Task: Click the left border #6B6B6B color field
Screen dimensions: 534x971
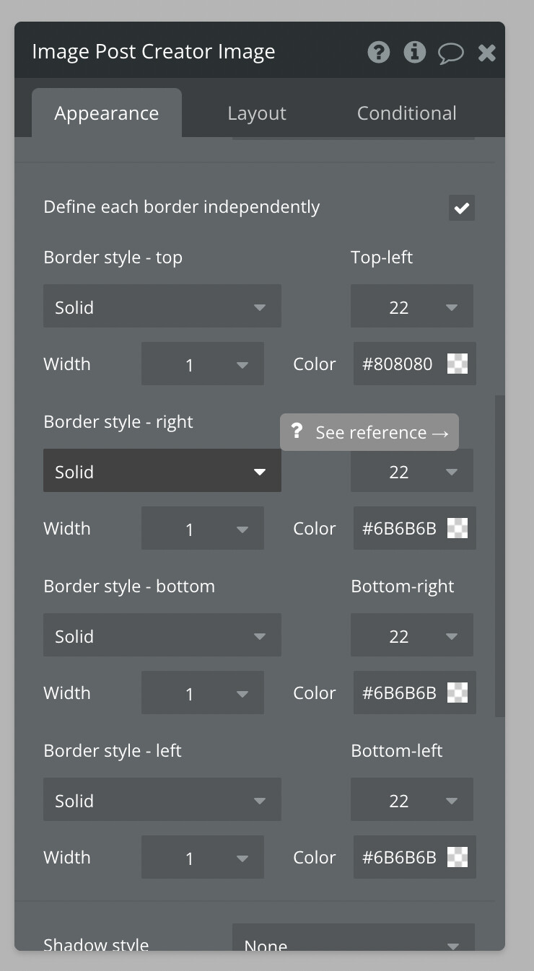Action: coord(399,857)
